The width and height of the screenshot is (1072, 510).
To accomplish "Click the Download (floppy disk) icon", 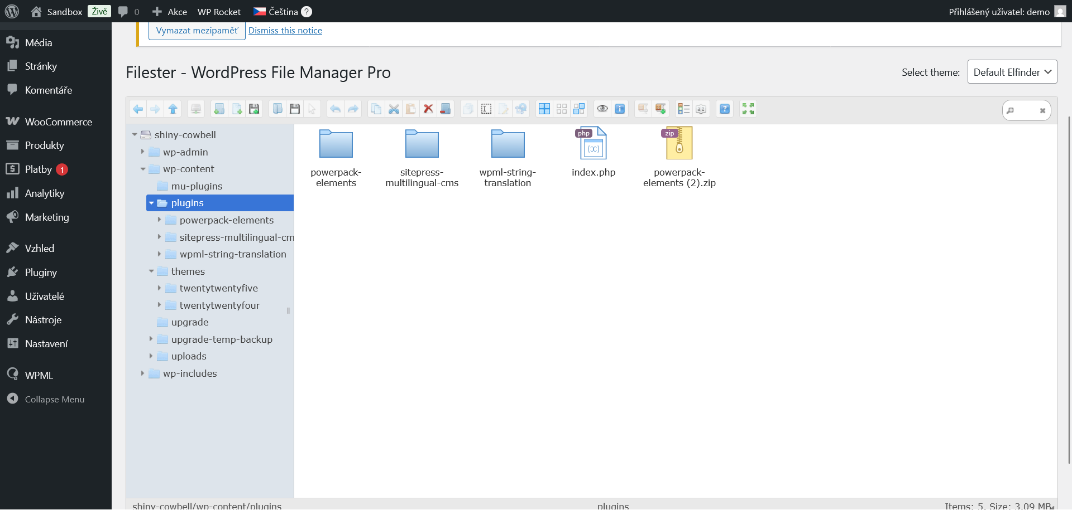I will [295, 109].
